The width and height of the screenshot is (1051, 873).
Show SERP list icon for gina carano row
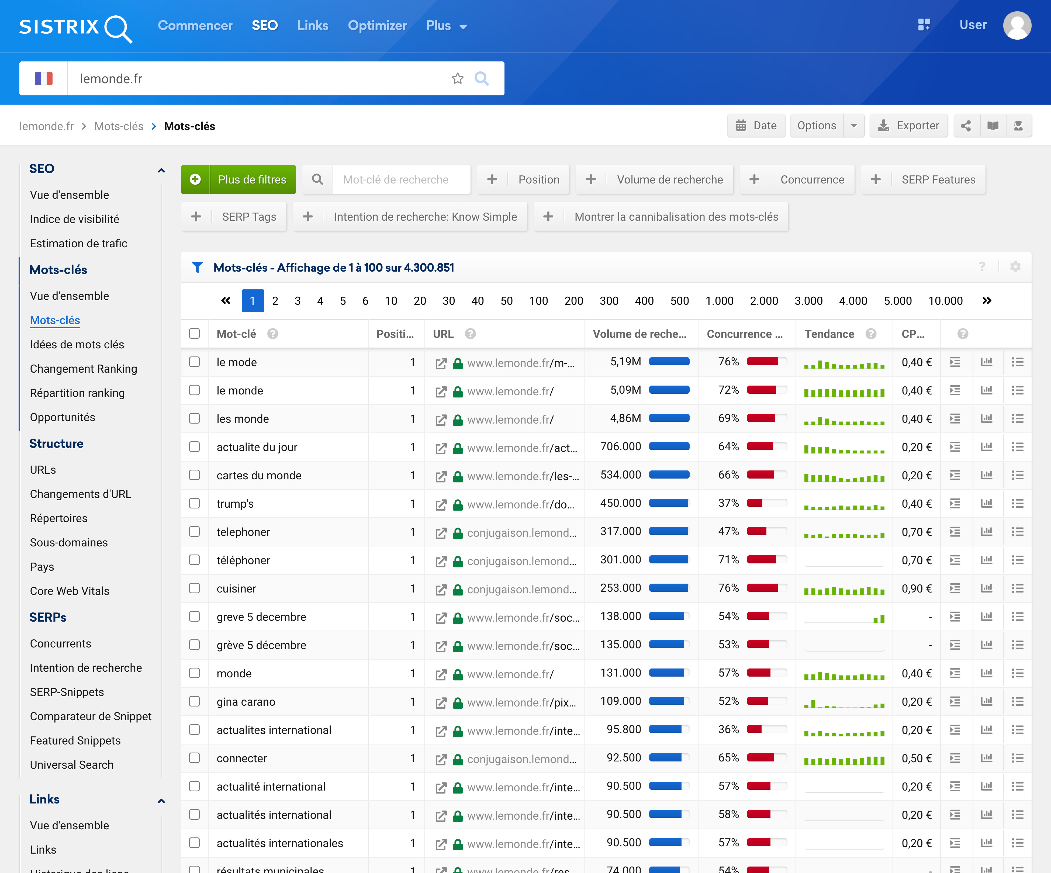pos(955,701)
